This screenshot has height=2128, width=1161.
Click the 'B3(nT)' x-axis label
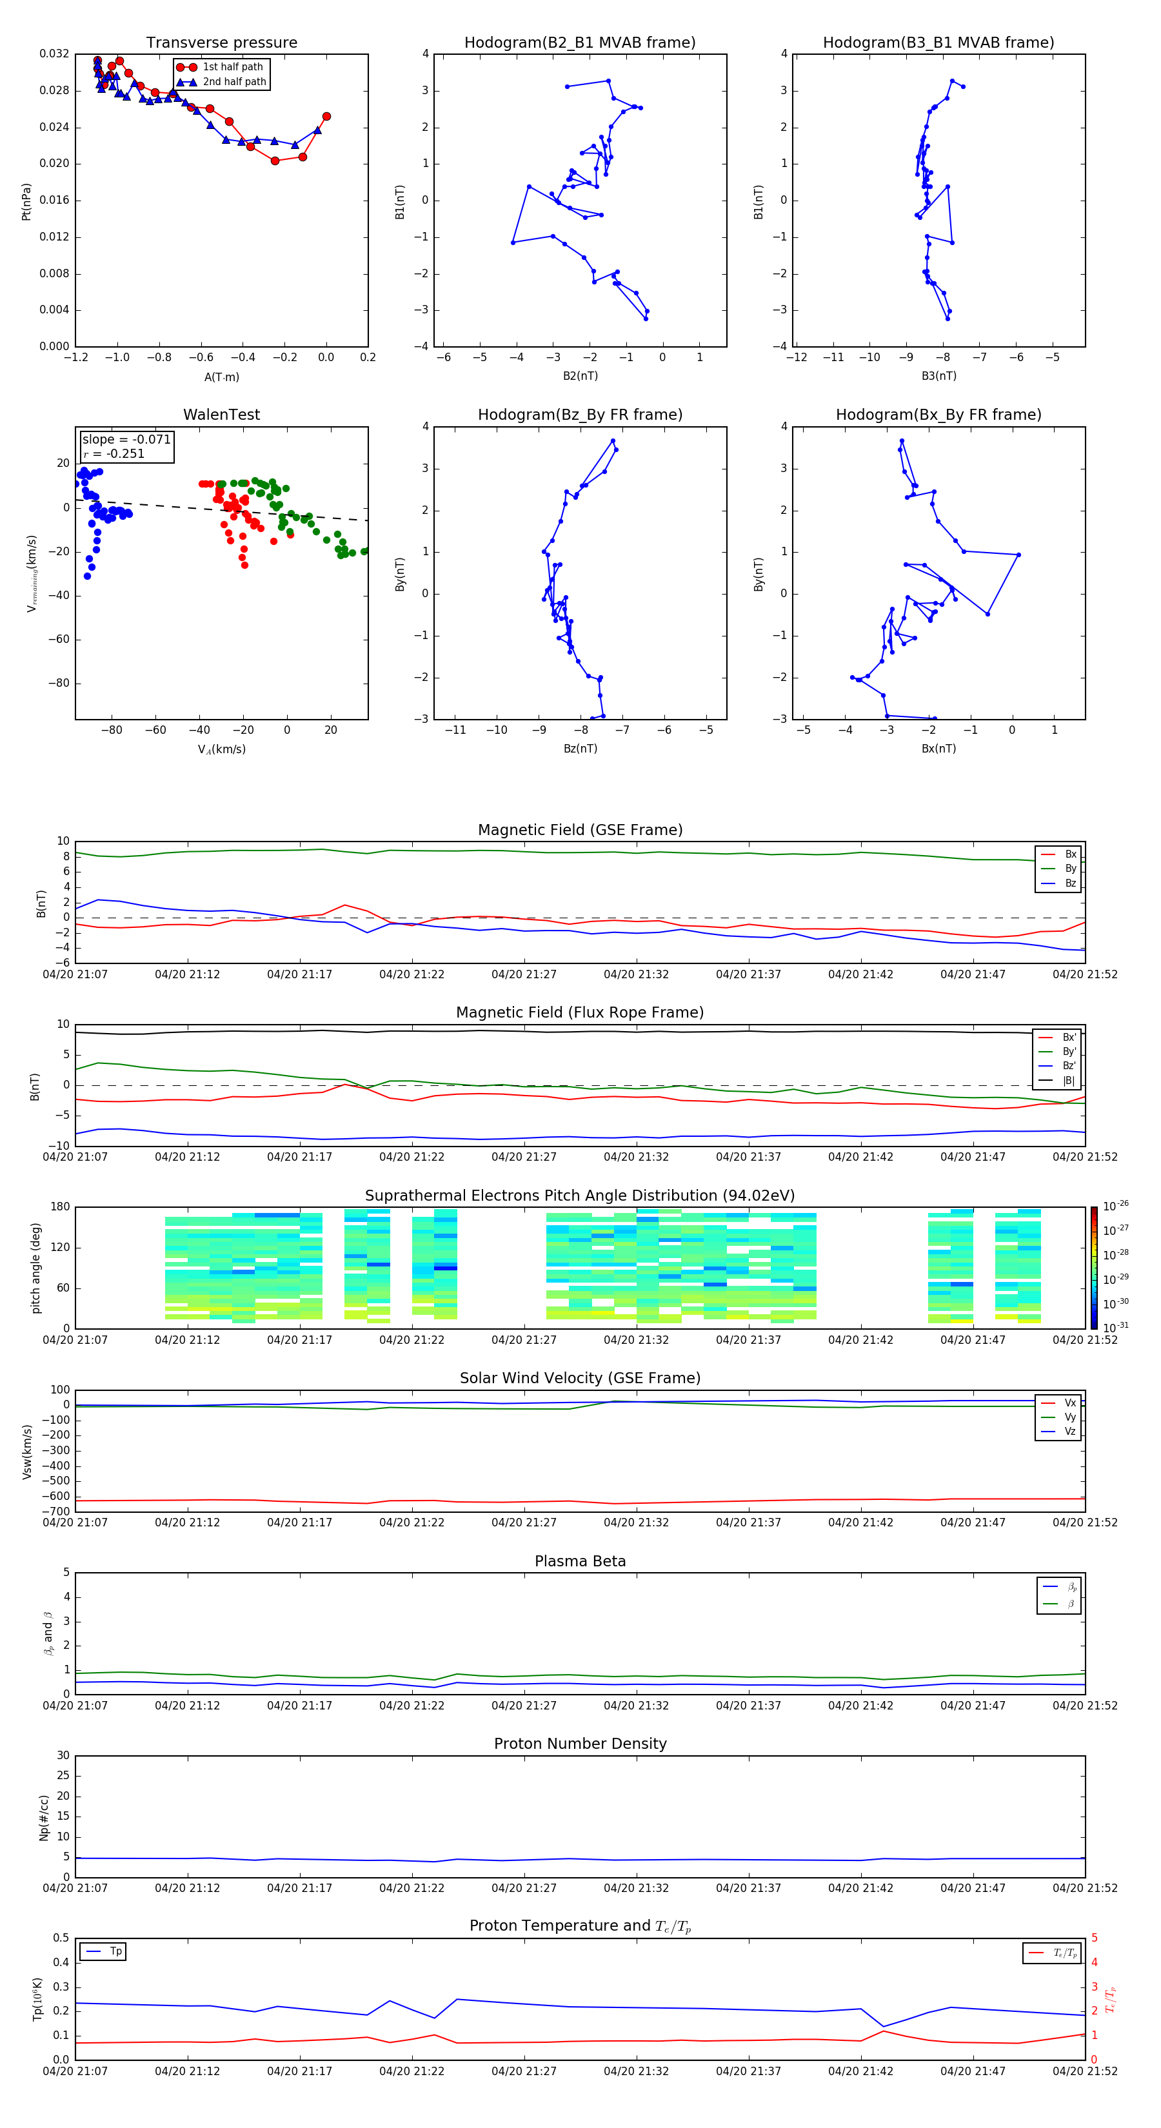click(x=938, y=376)
